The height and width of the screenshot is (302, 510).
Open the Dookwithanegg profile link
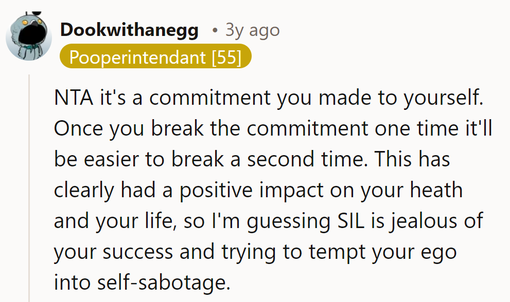(x=129, y=30)
